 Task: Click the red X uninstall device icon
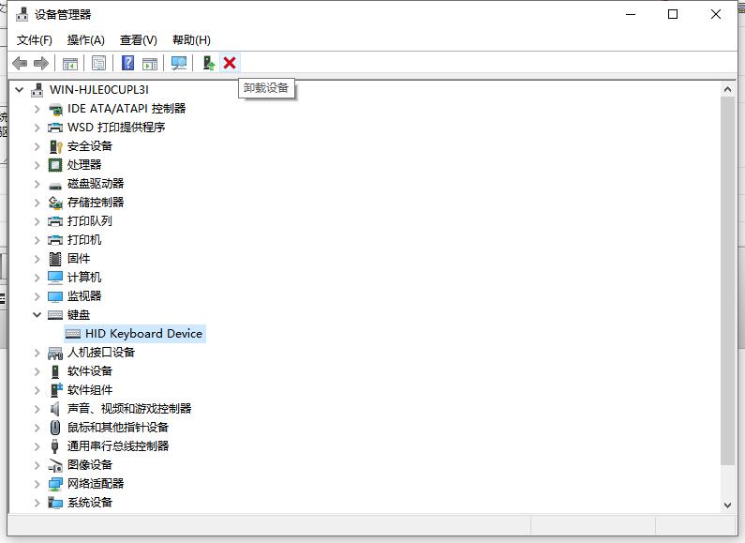230,63
